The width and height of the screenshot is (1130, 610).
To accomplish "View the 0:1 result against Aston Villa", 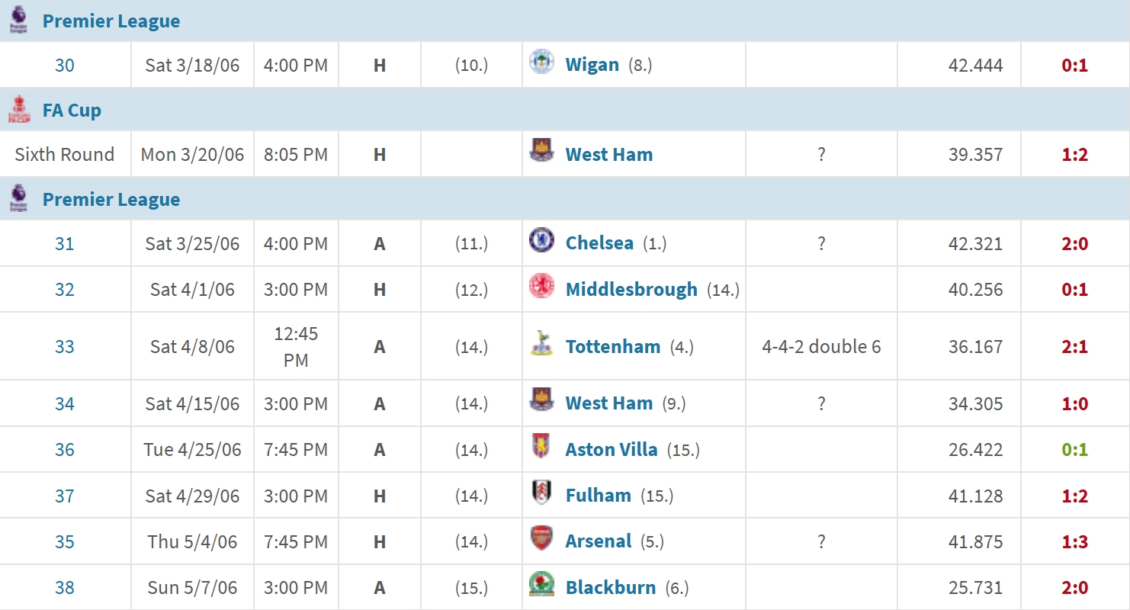I will [x=1074, y=450].
